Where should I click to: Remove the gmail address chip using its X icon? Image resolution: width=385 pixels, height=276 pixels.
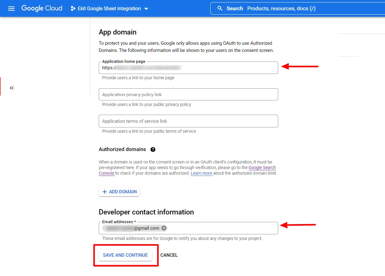tap(164, 228)
